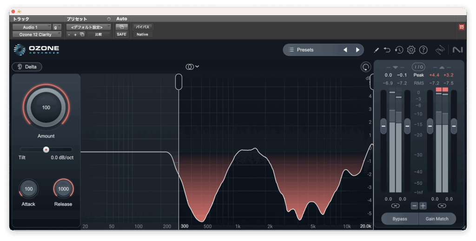Go to the previous preset arrow
476x241 pixels.
click(345, 50)
